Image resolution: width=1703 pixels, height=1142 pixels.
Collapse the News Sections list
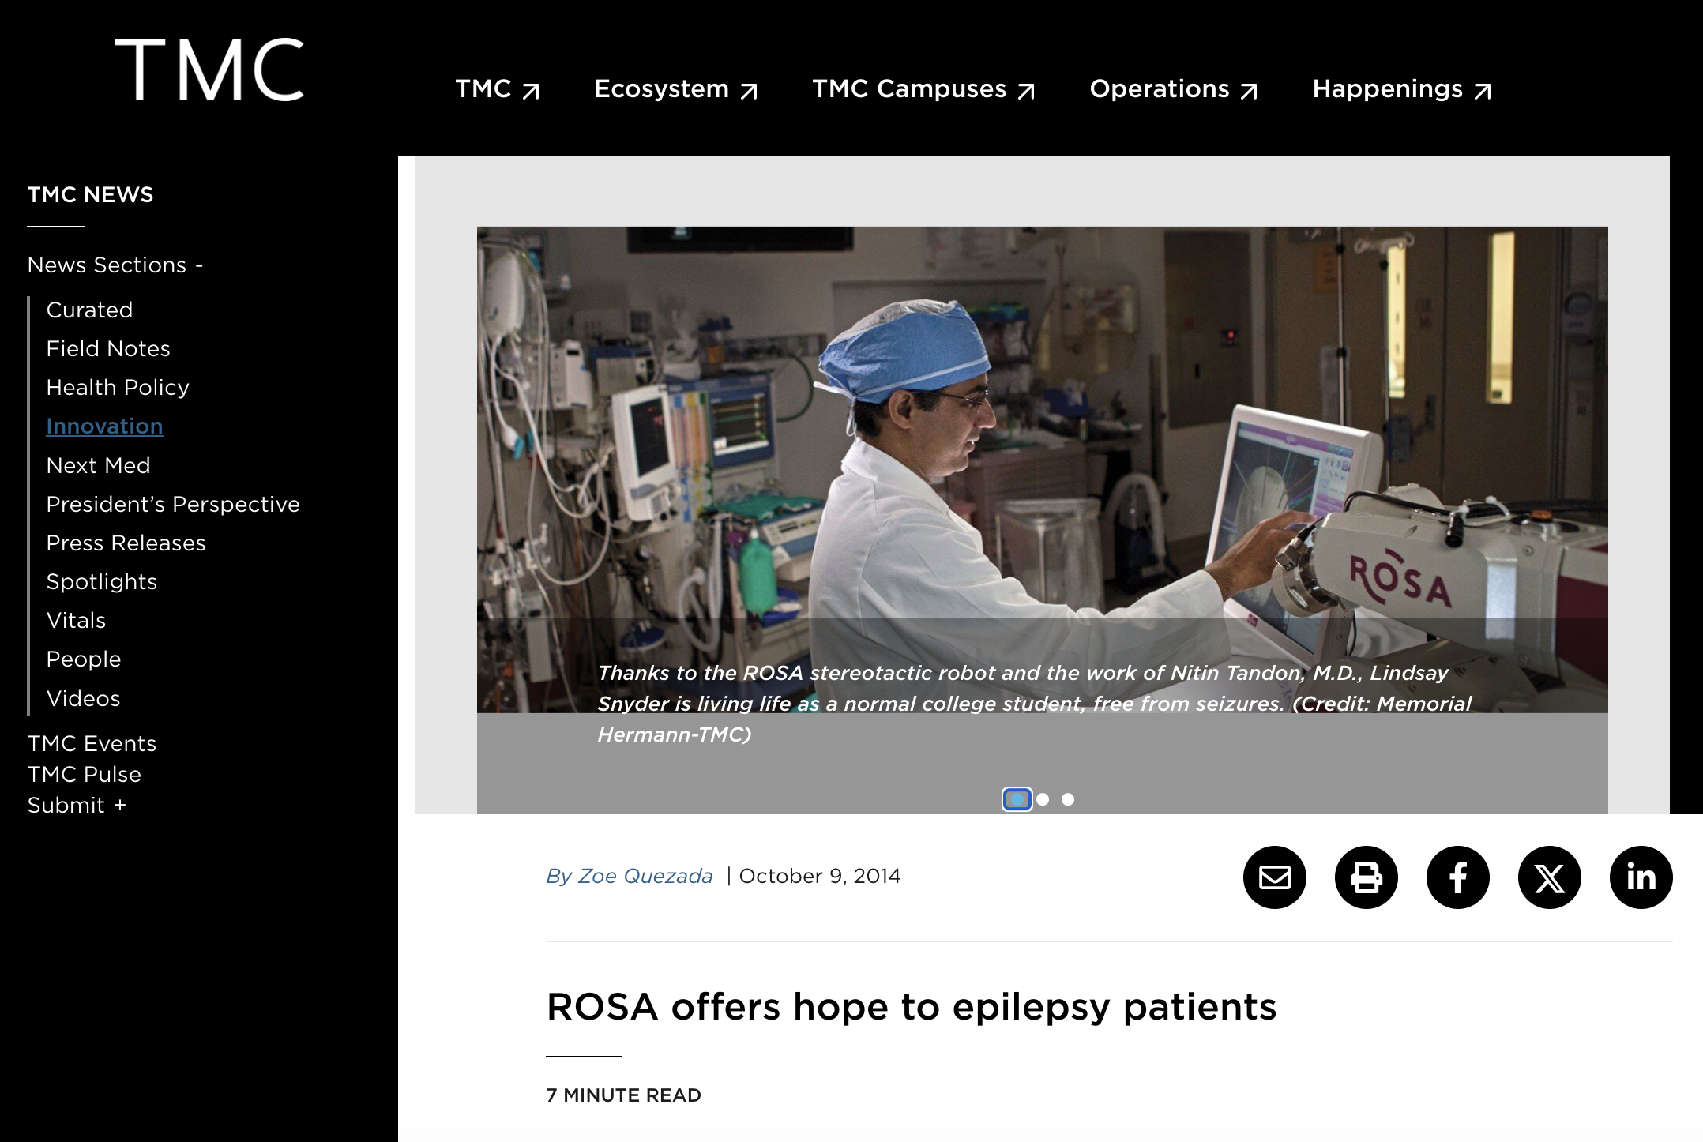point(115,265)
